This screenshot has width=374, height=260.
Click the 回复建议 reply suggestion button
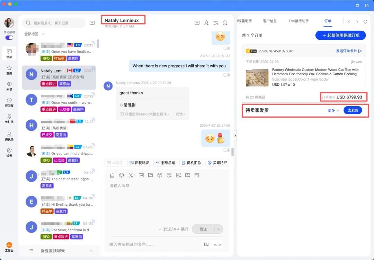pyautogui.click(x=139, y=163)
